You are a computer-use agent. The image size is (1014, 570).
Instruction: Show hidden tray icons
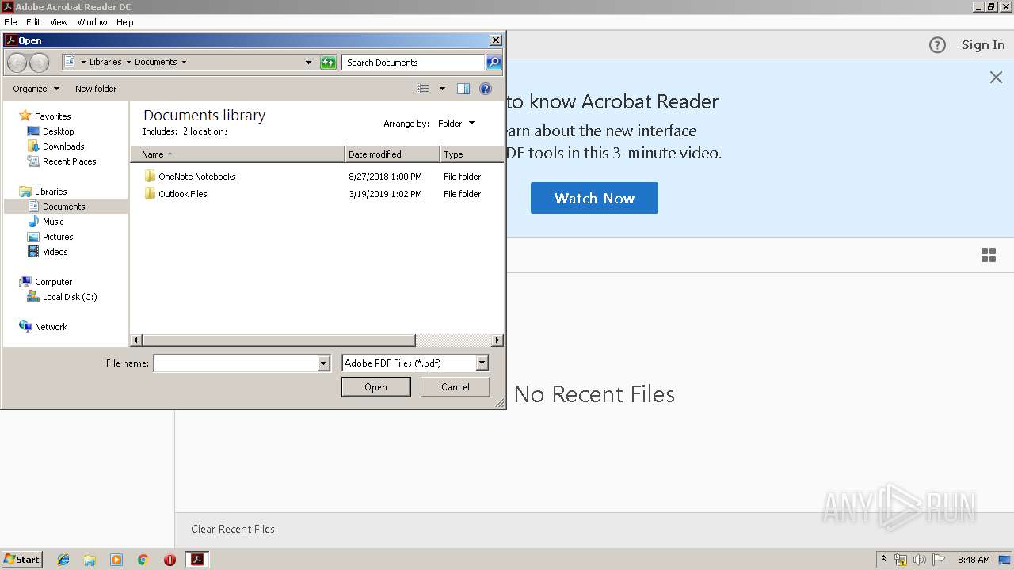883,559
